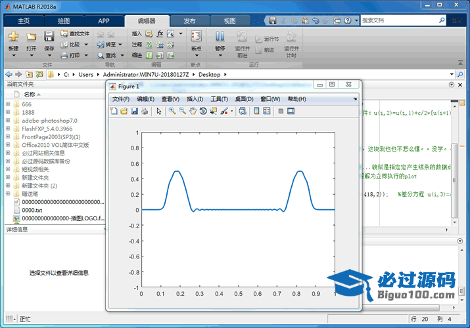The height and width of the screenshot is (328, 470).
Task: Click the comment percent icon
Action: [149, 45]
